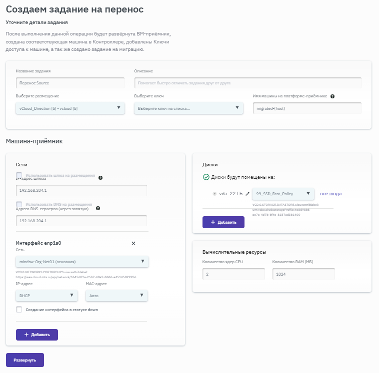379x373 pixels.
Task: Click help icon next to gateway IP address
Action: point(100,177)
